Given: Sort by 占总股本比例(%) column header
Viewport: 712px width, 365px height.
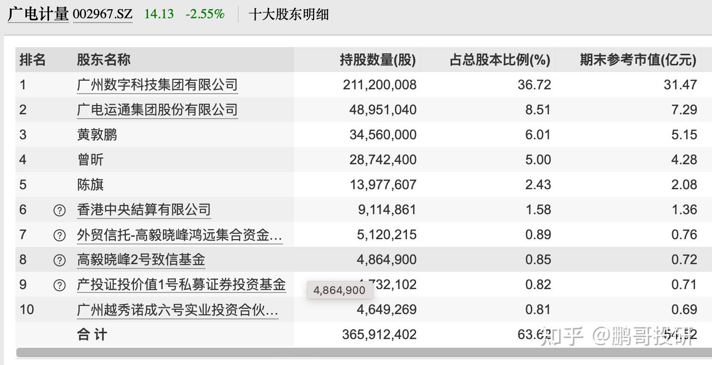Looking at the screenshot, I should (x=500, y=60).
